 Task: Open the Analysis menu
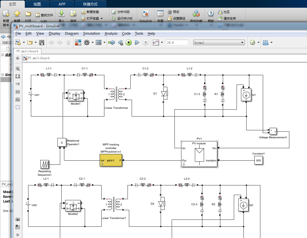[x=111, y=33]
